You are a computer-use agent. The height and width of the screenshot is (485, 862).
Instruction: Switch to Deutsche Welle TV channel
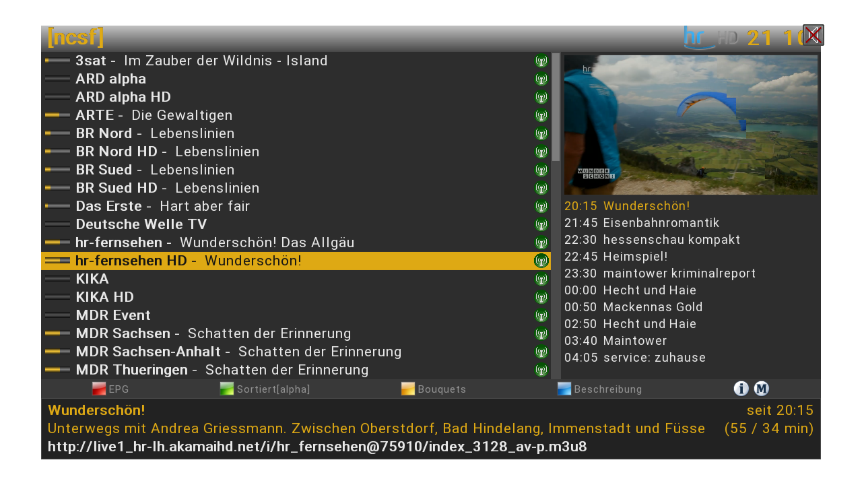point(141,224)
